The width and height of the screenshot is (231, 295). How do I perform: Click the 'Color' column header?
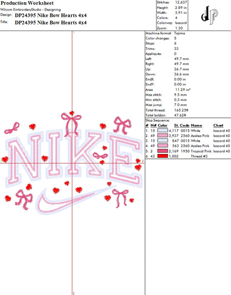tap(163, 126)
